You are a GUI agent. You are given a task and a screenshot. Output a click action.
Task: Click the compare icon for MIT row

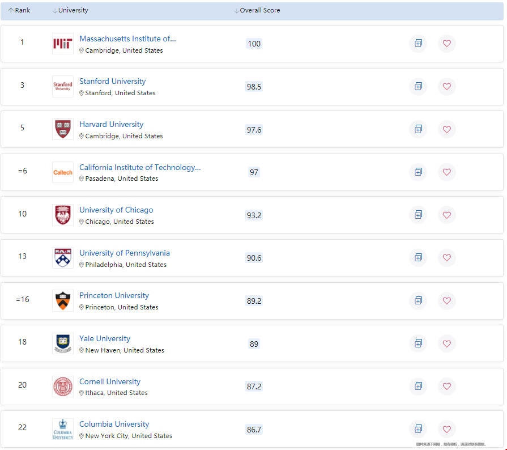click(x=418, y=44)
